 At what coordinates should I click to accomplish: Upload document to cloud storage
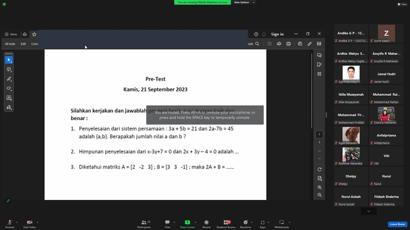(279, 44)
